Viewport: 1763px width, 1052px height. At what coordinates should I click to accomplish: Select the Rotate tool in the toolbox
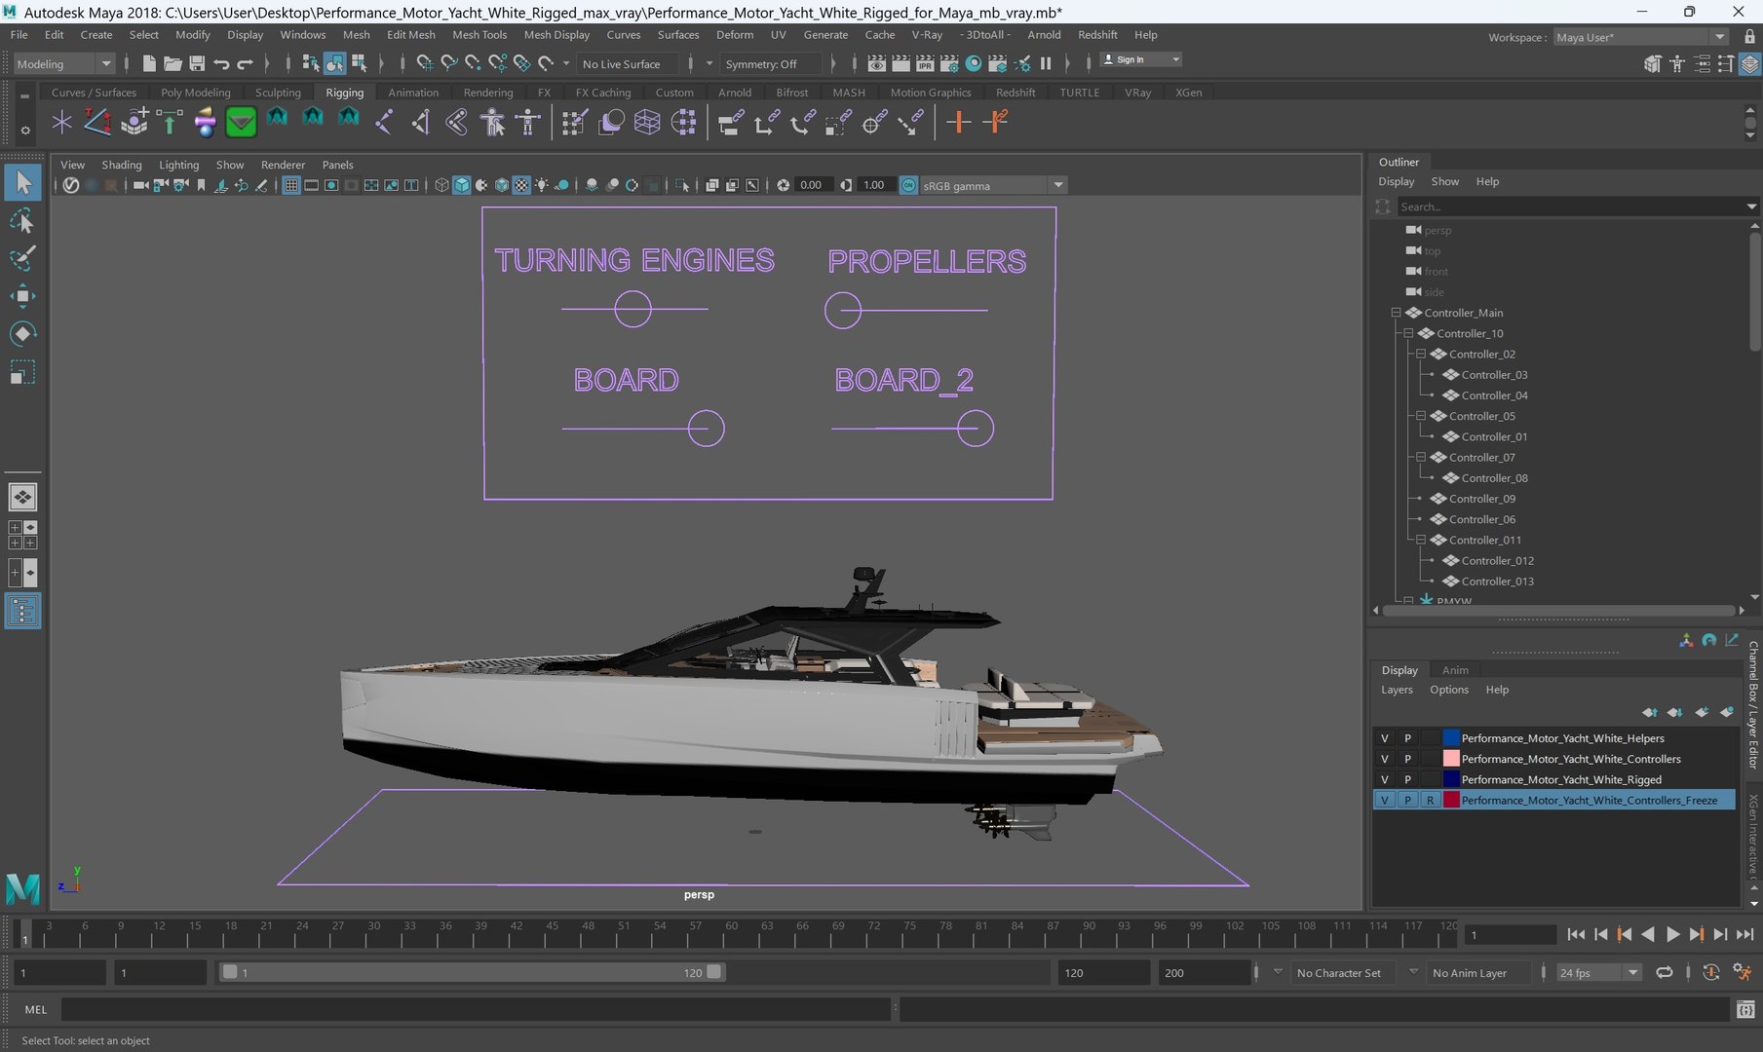22,334
